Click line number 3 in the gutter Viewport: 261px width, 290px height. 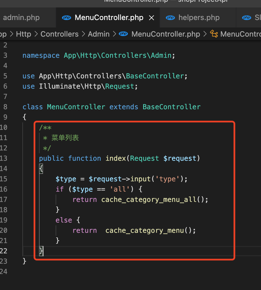click(5, 55)
